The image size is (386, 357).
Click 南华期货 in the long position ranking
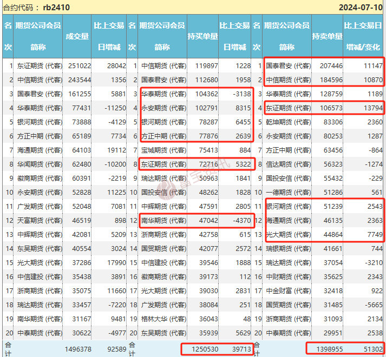pyautogui.click(x=163, y=221)
